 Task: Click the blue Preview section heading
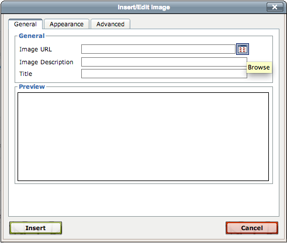coord(32,86)
